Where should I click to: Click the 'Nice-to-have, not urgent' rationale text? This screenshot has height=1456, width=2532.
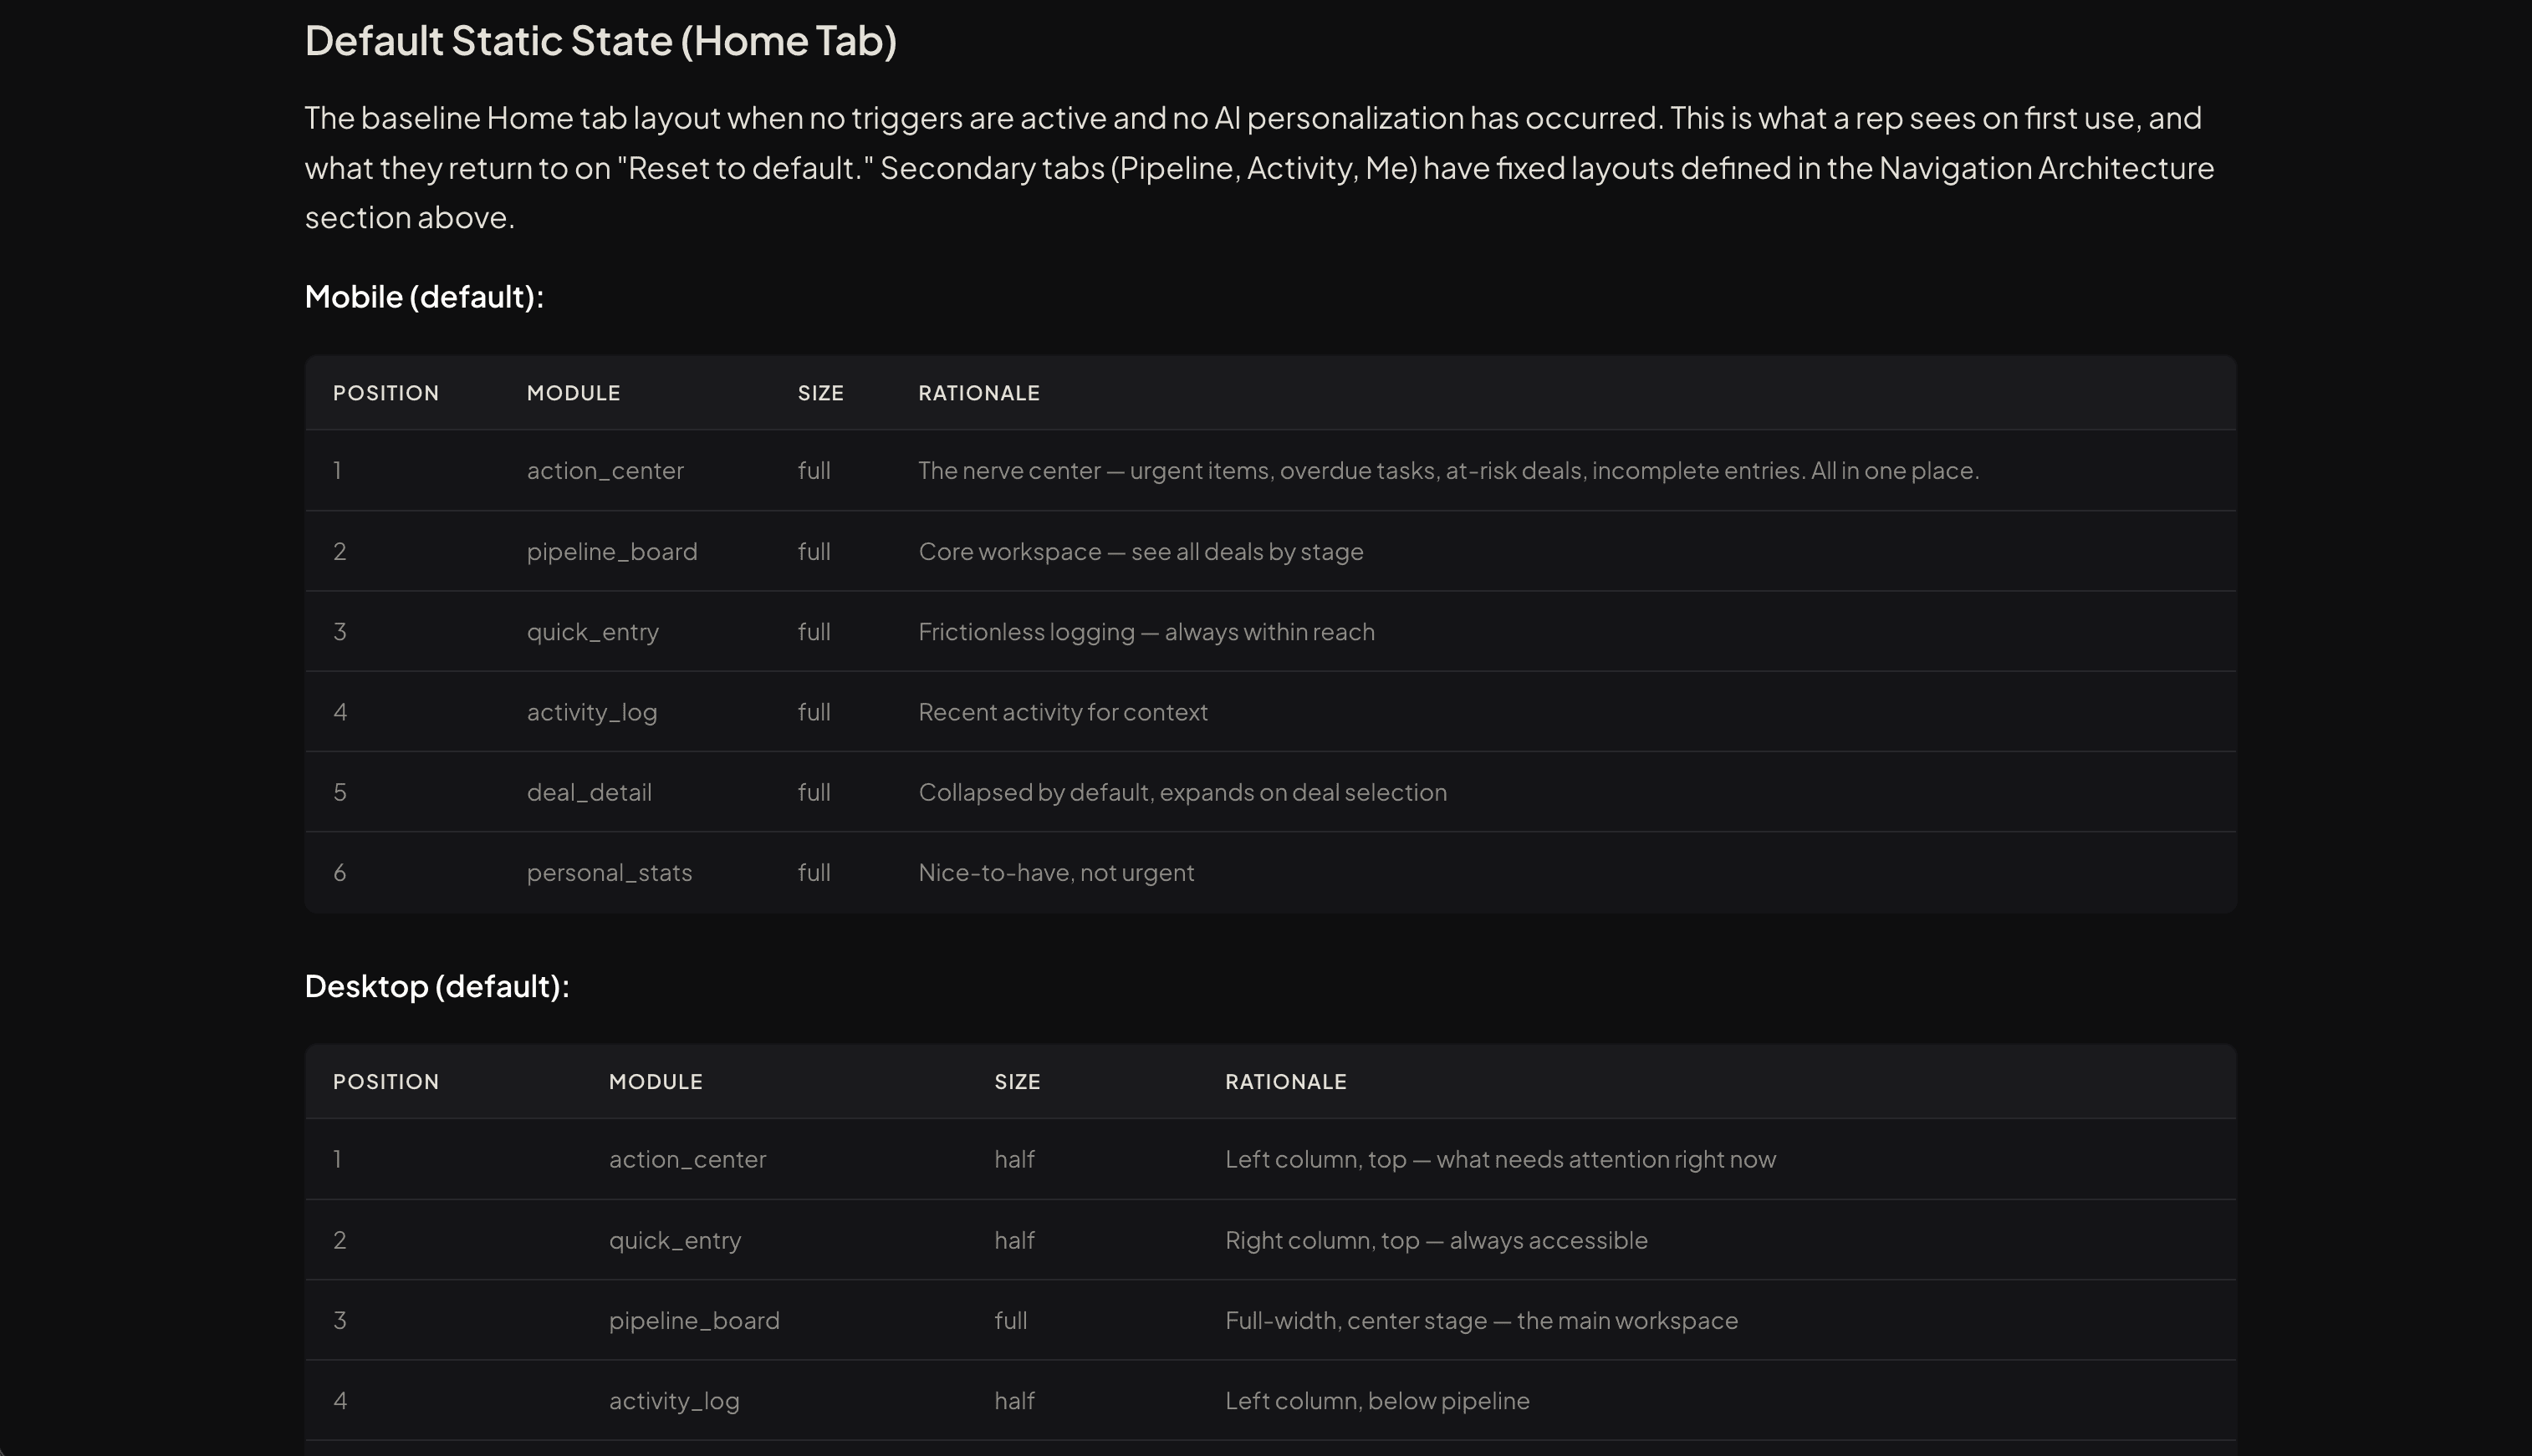coord(1055,873)
